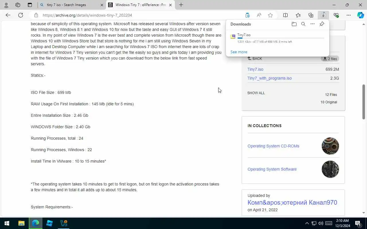Viewport: 367px width, 229px height.
Task: Click the page vertical scrollbar thumb
Action: click(364, 102)
